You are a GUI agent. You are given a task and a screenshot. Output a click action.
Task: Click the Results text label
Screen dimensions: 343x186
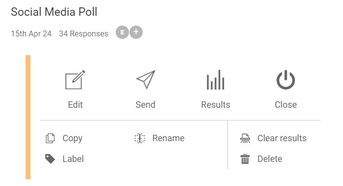216,105
